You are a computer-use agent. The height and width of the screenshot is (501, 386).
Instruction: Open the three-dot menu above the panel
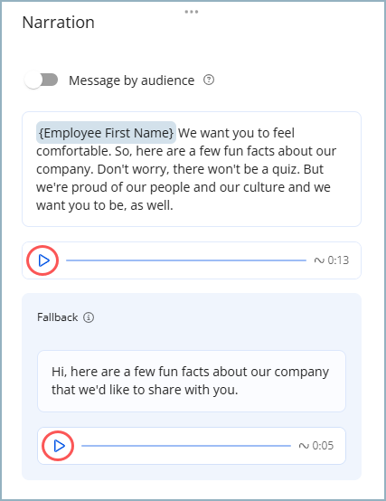tap(192, 12)
